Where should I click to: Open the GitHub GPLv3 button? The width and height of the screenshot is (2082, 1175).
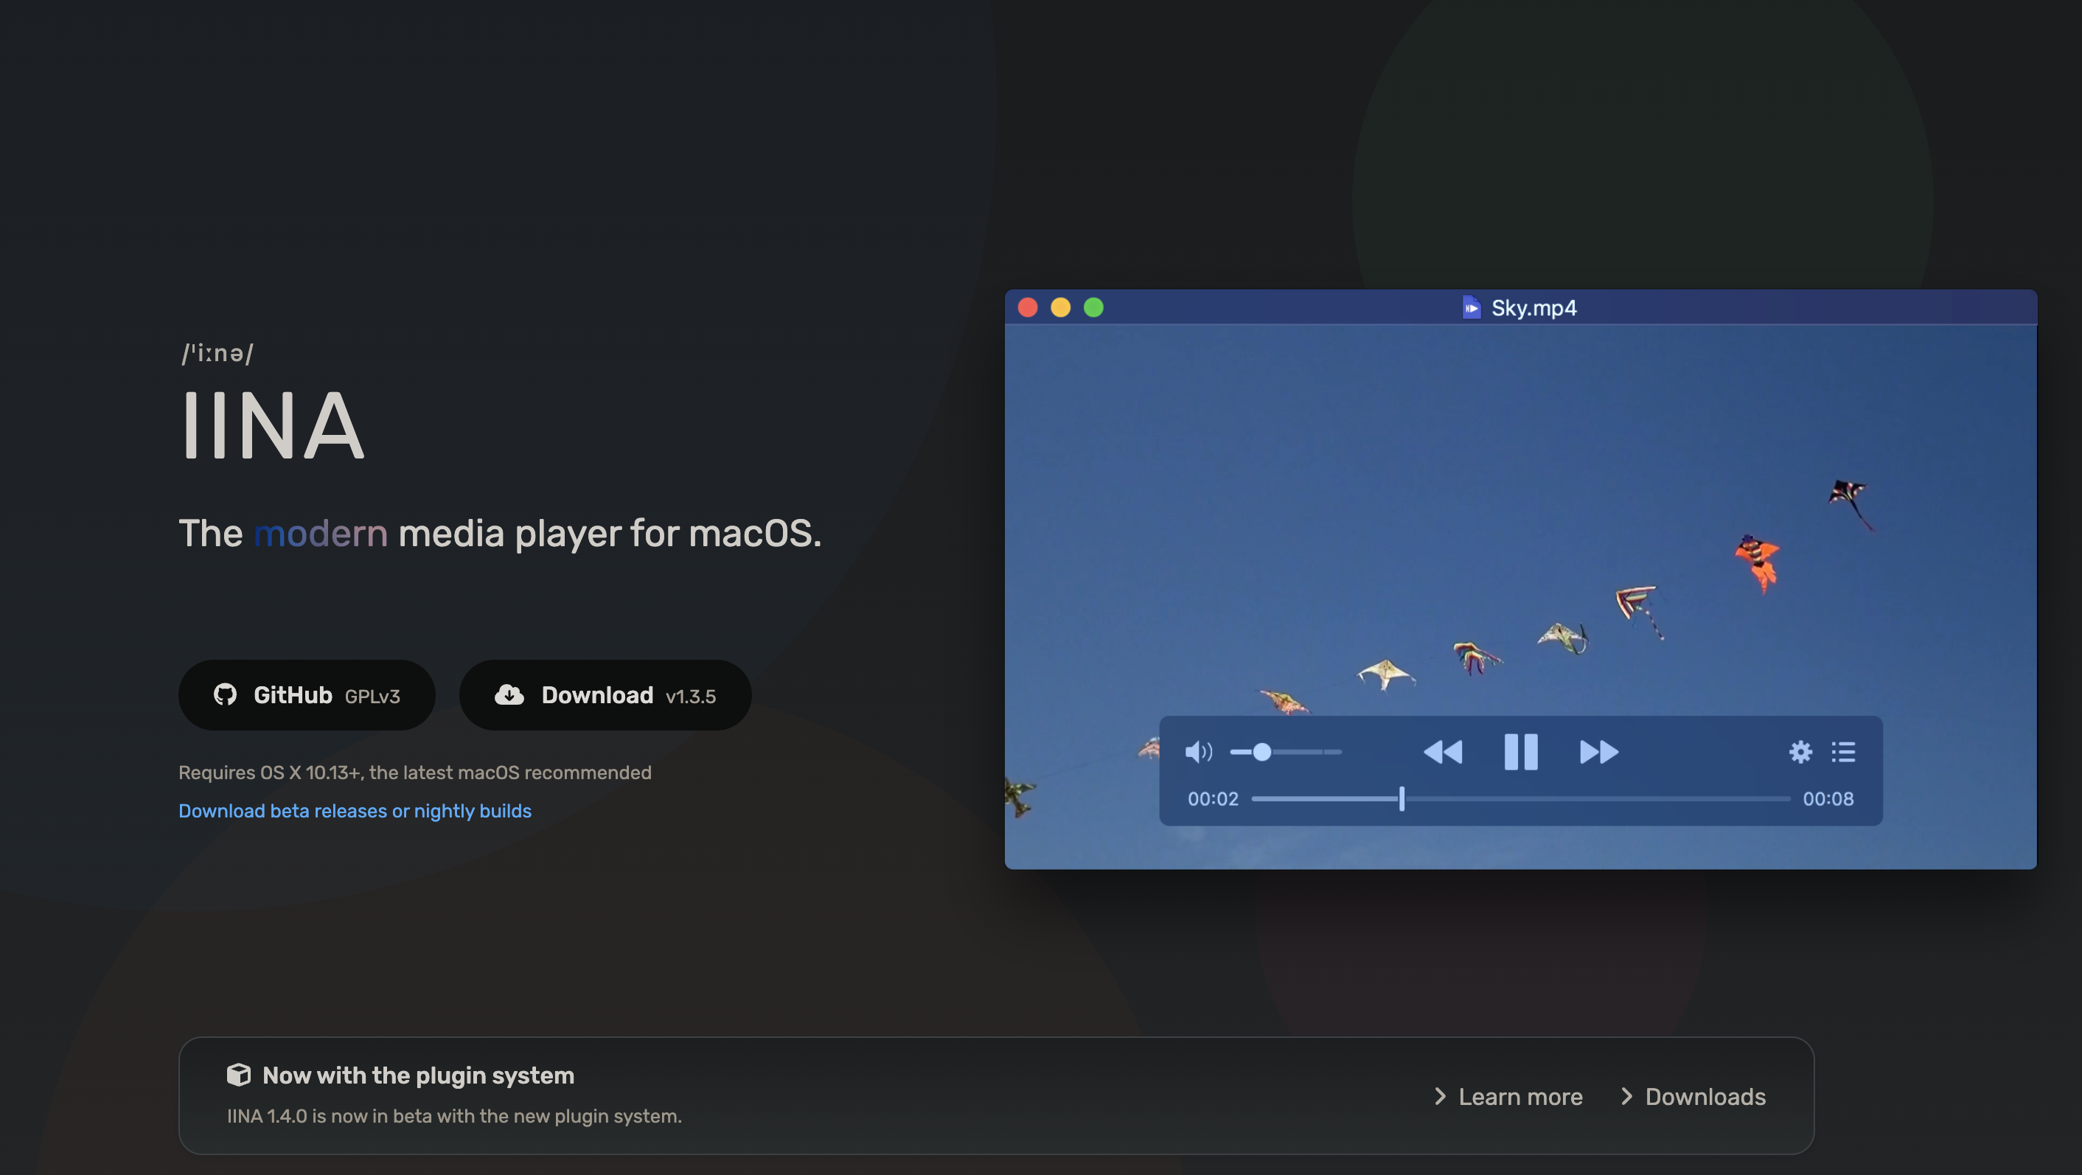306,695
